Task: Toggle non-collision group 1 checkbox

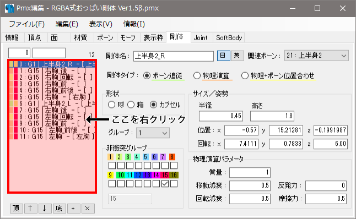Action: 112,166
